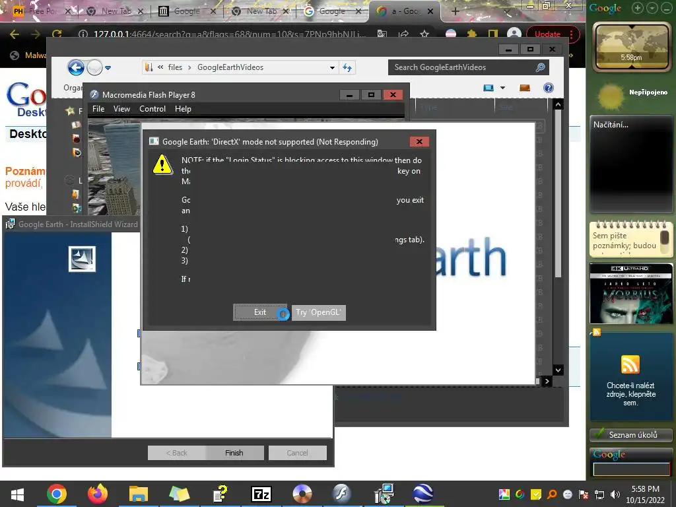Image resolution: width=676 pixels, height=507 pixels.
Task: Click the Explorer back arrow button
Action: [76, 67]
